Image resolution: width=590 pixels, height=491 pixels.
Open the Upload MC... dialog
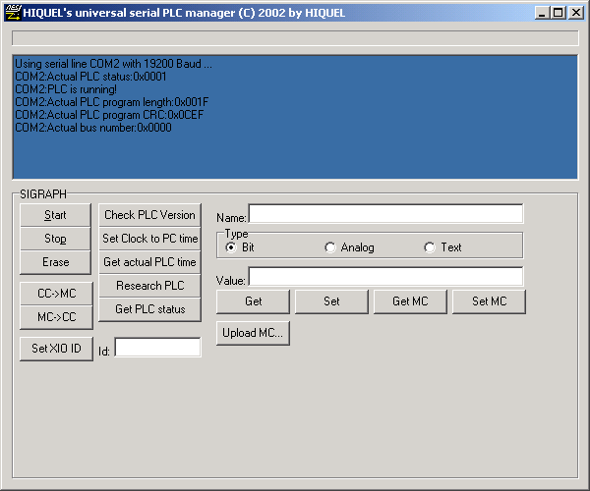coord(253,333)
